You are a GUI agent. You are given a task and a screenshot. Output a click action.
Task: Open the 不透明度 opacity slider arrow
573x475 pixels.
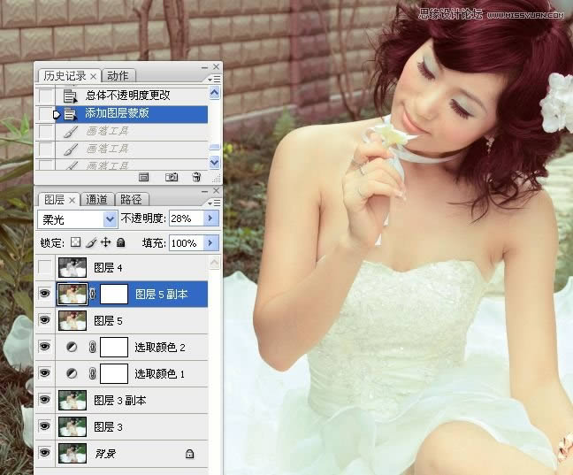click(210, 218)
